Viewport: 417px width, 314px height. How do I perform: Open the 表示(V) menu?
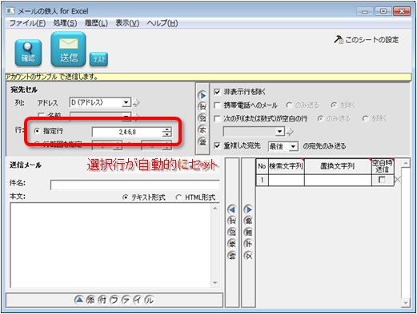[x=127, y=23]
